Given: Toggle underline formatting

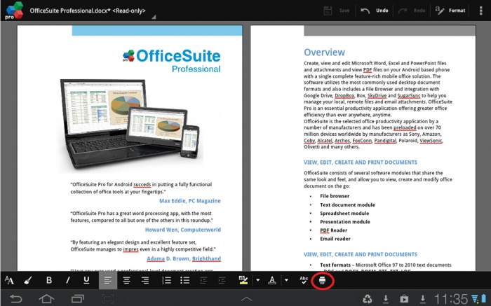Looking at the screenshot, I should tap(86, 280).
